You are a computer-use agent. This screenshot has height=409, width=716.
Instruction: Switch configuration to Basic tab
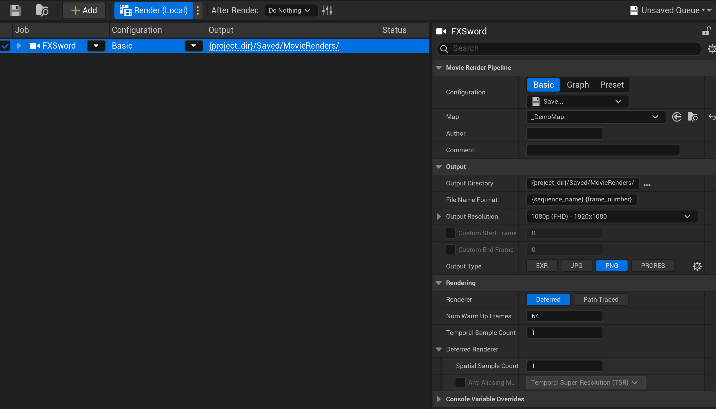point(543,85)
